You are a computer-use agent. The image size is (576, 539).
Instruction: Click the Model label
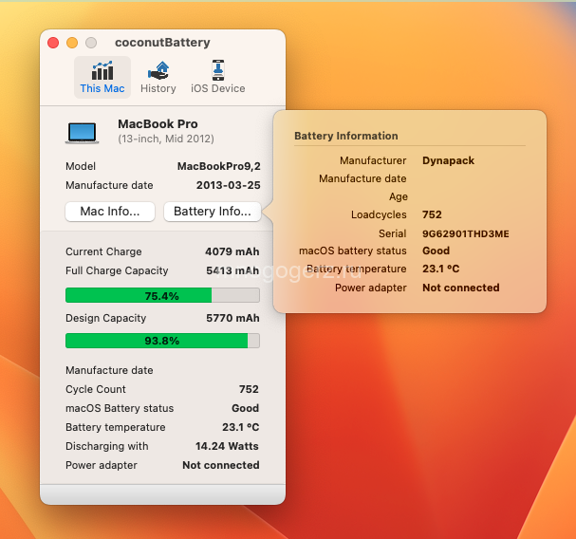click(x=81, y=166)
